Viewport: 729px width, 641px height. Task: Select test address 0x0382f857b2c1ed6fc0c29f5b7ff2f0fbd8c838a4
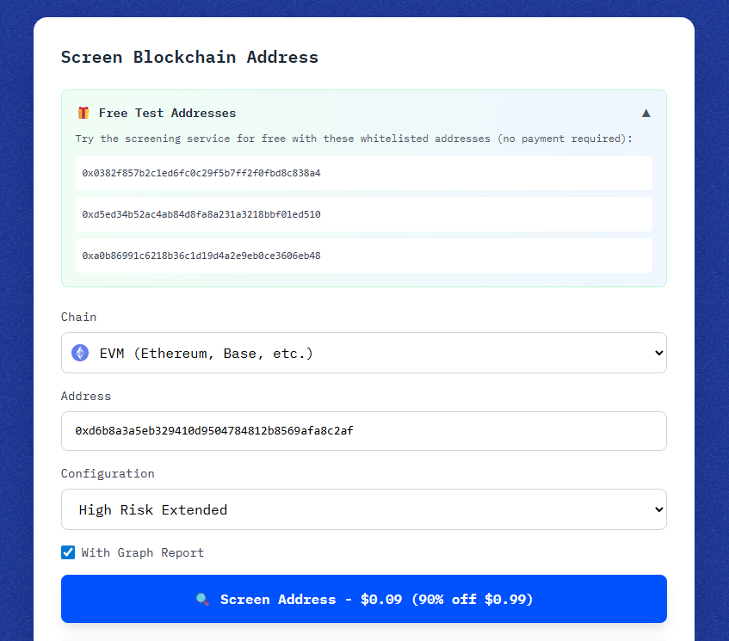pyautogui.click(x=363, y=173)
